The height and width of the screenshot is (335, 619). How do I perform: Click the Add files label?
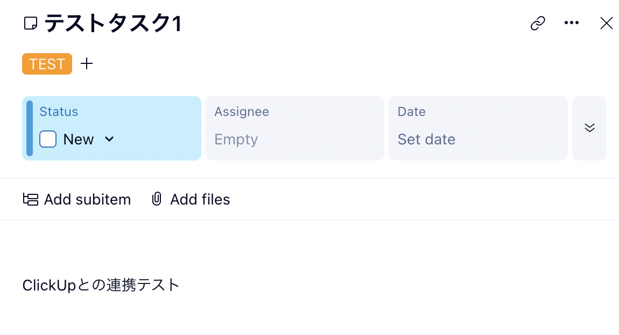pyautogui.click(x=200, y=200)
